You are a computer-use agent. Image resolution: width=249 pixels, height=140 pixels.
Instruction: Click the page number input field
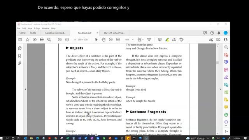74,40
